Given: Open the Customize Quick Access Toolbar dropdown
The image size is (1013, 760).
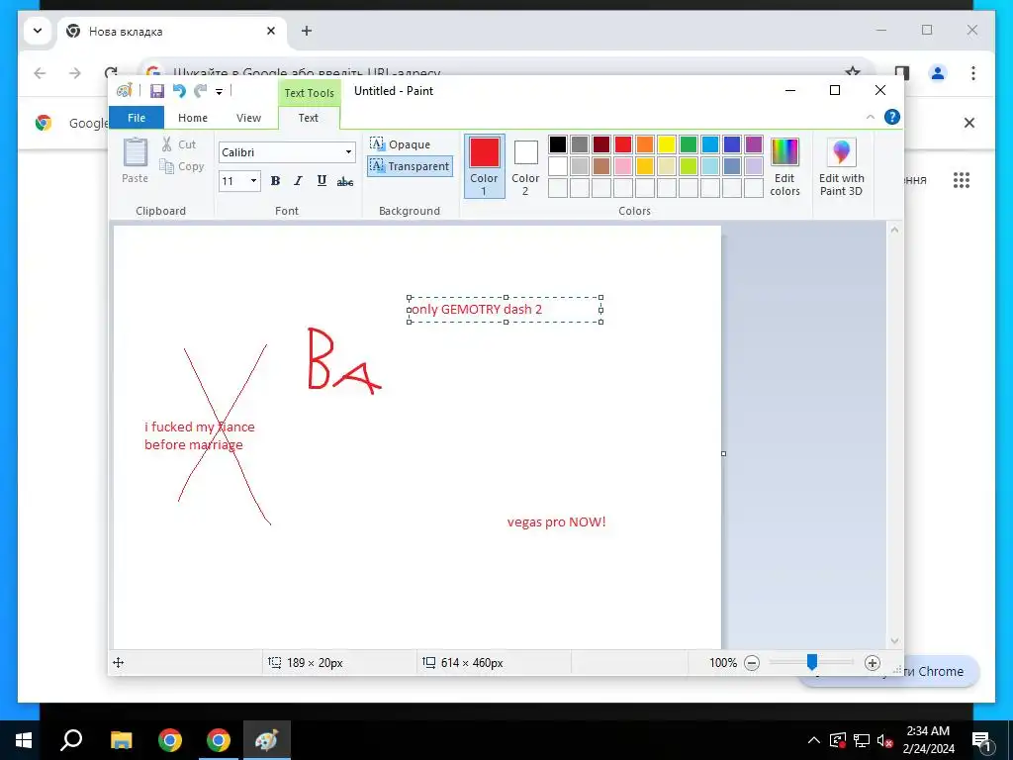Looking at the screenshot, I should (219, 92).
